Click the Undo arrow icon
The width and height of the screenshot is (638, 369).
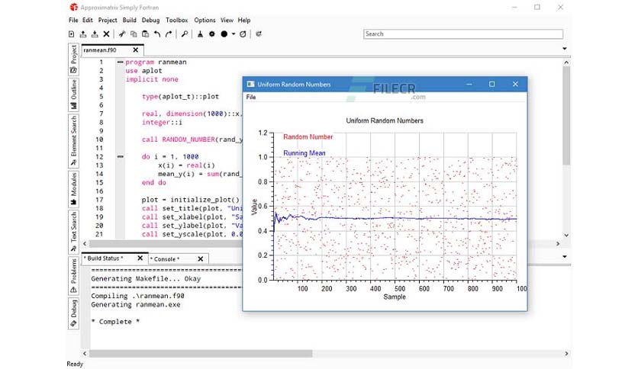pyautogui.click(x=157, y=34)
